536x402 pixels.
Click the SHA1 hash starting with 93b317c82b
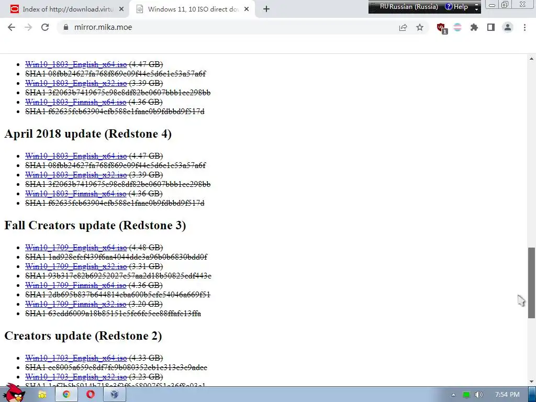(x=118, y=275)
